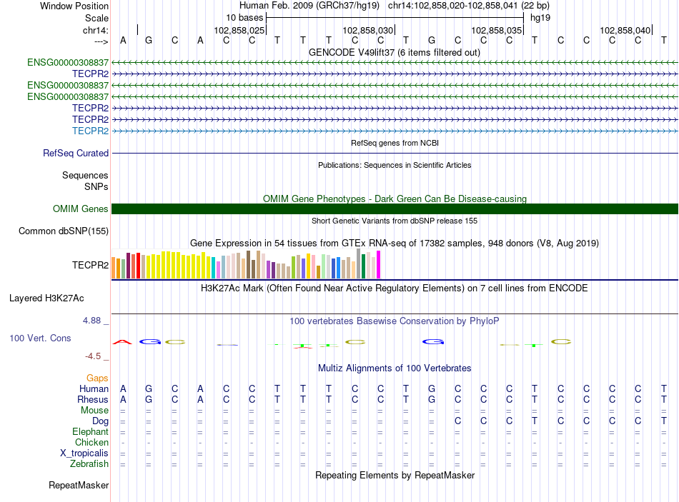Open the first ENSG00000308837 track label
This screenshot has width=679, height=502.
click(x=68, y=63)
